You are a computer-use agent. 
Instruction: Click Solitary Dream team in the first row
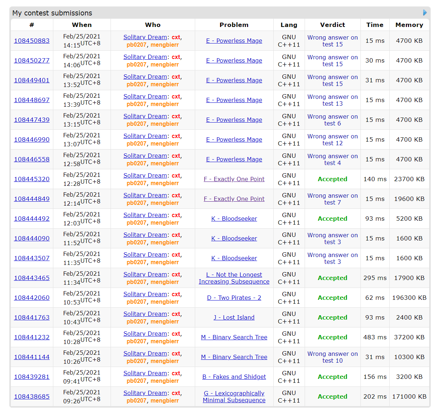pyautogui.click(x=145, y=37)
